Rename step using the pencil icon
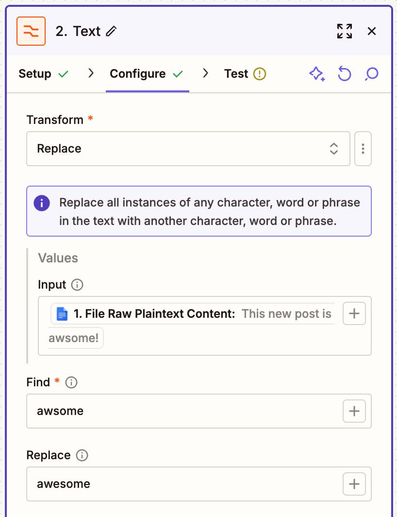The image size is (397, 517). (x=111, y=31)
